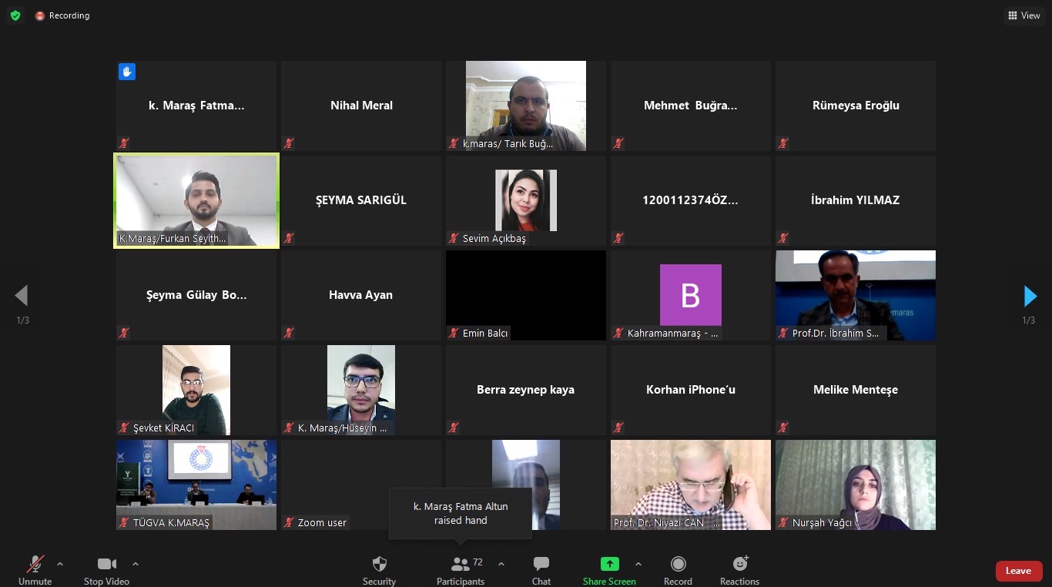This screenshot has width=1052, height=587.
Task: Open the Chat panel
Action: point(541,565)
